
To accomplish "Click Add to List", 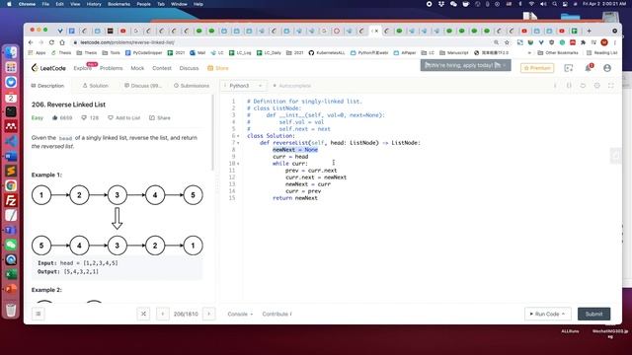I will [x=124, y=118].
